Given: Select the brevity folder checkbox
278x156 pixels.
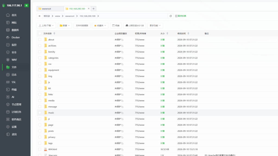Looking at the screenshot, I should tap(40, 52).
